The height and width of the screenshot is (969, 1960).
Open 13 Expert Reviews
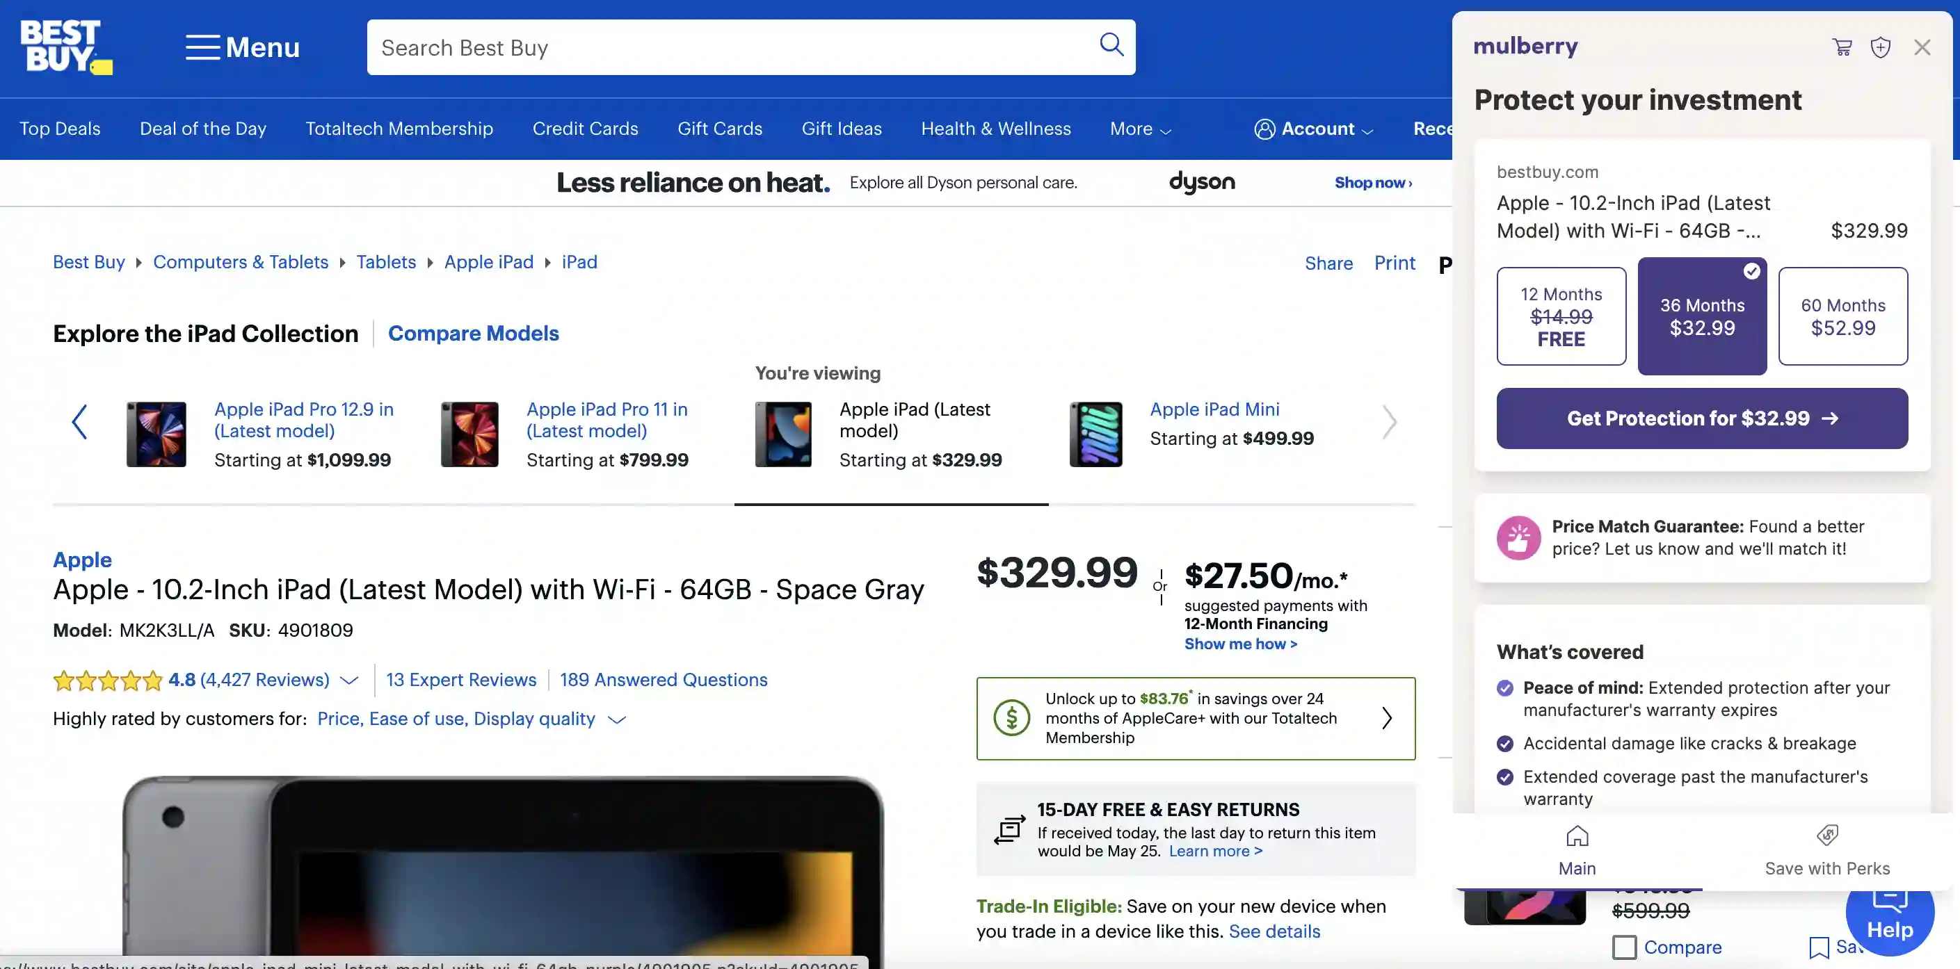click(x=461, y=680)
